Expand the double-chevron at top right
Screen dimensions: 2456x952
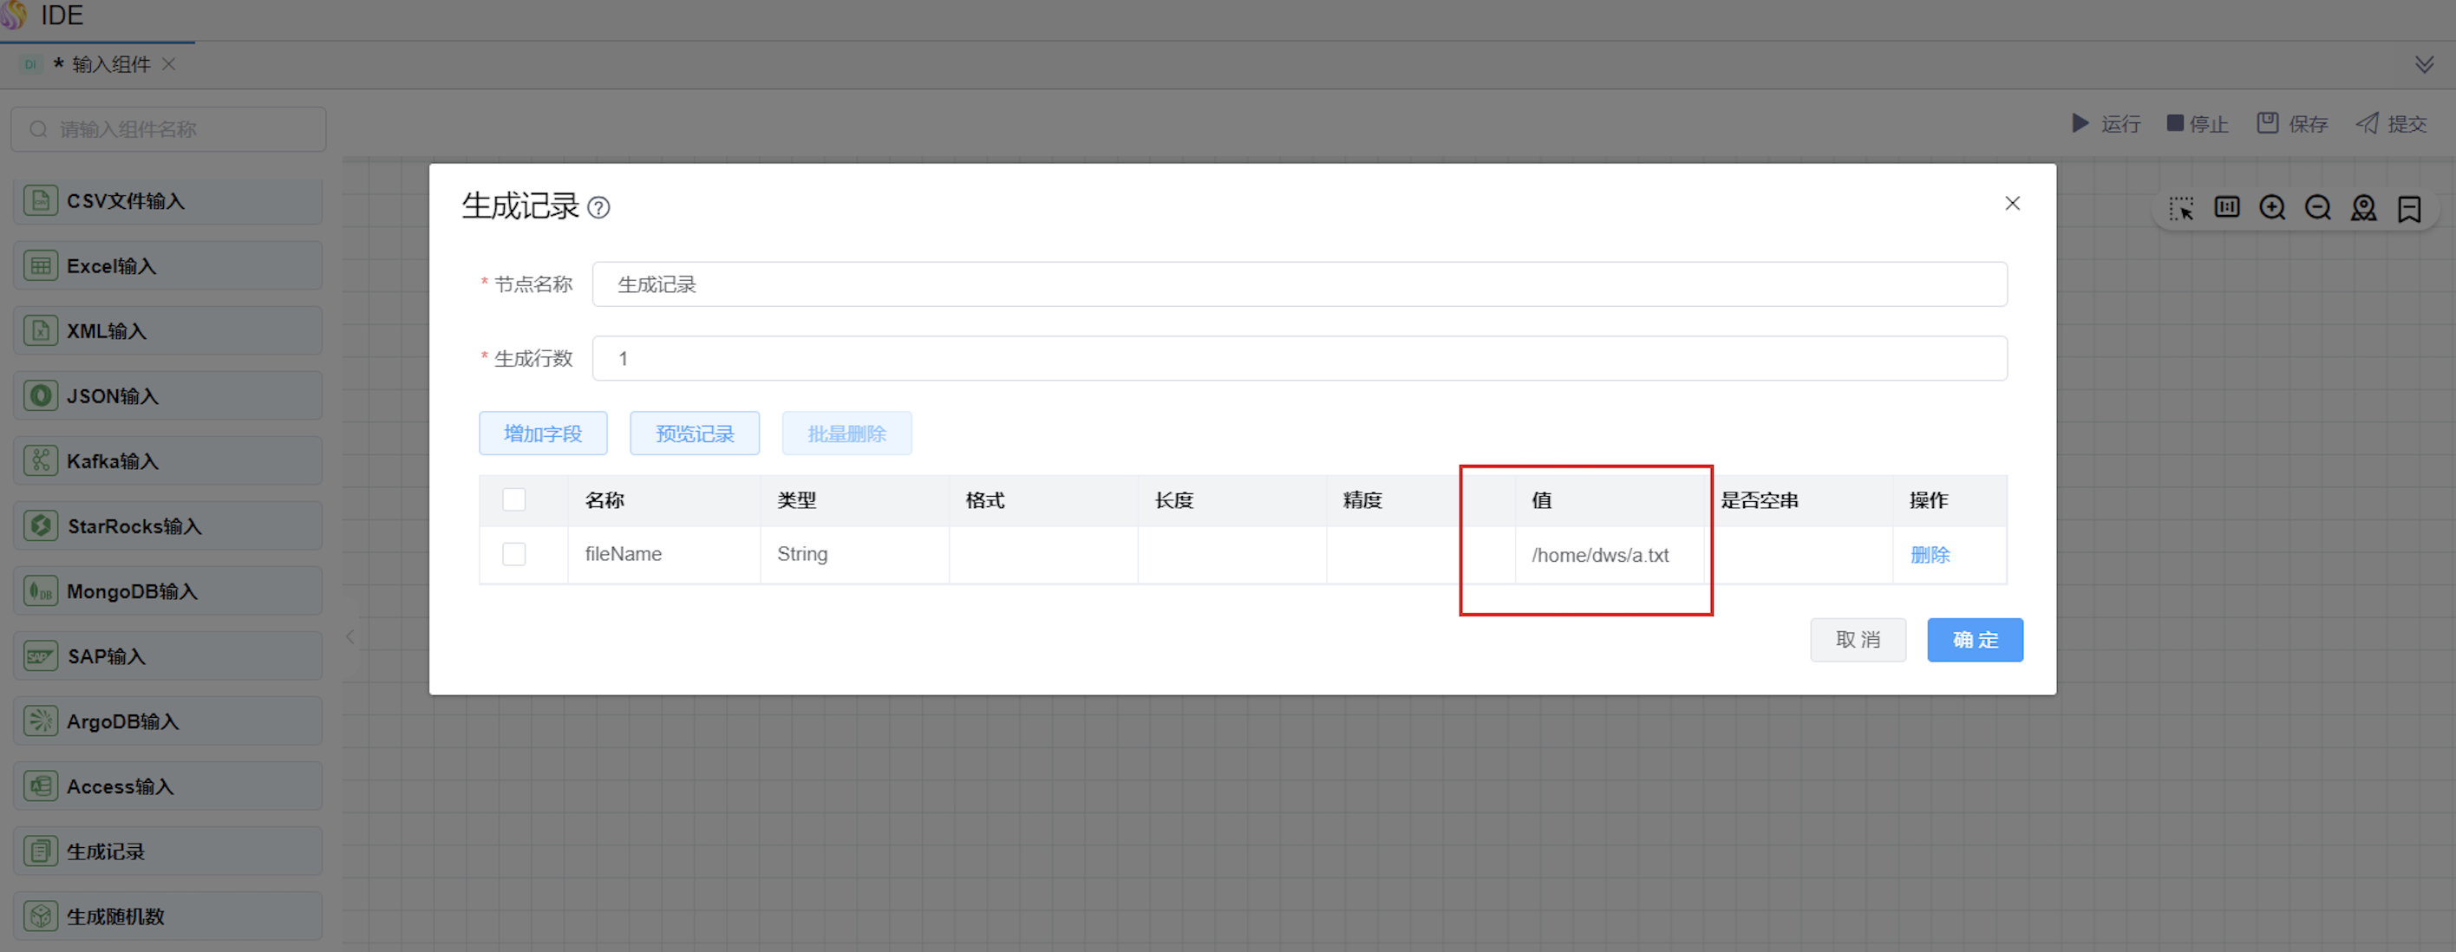(2425, 64)
